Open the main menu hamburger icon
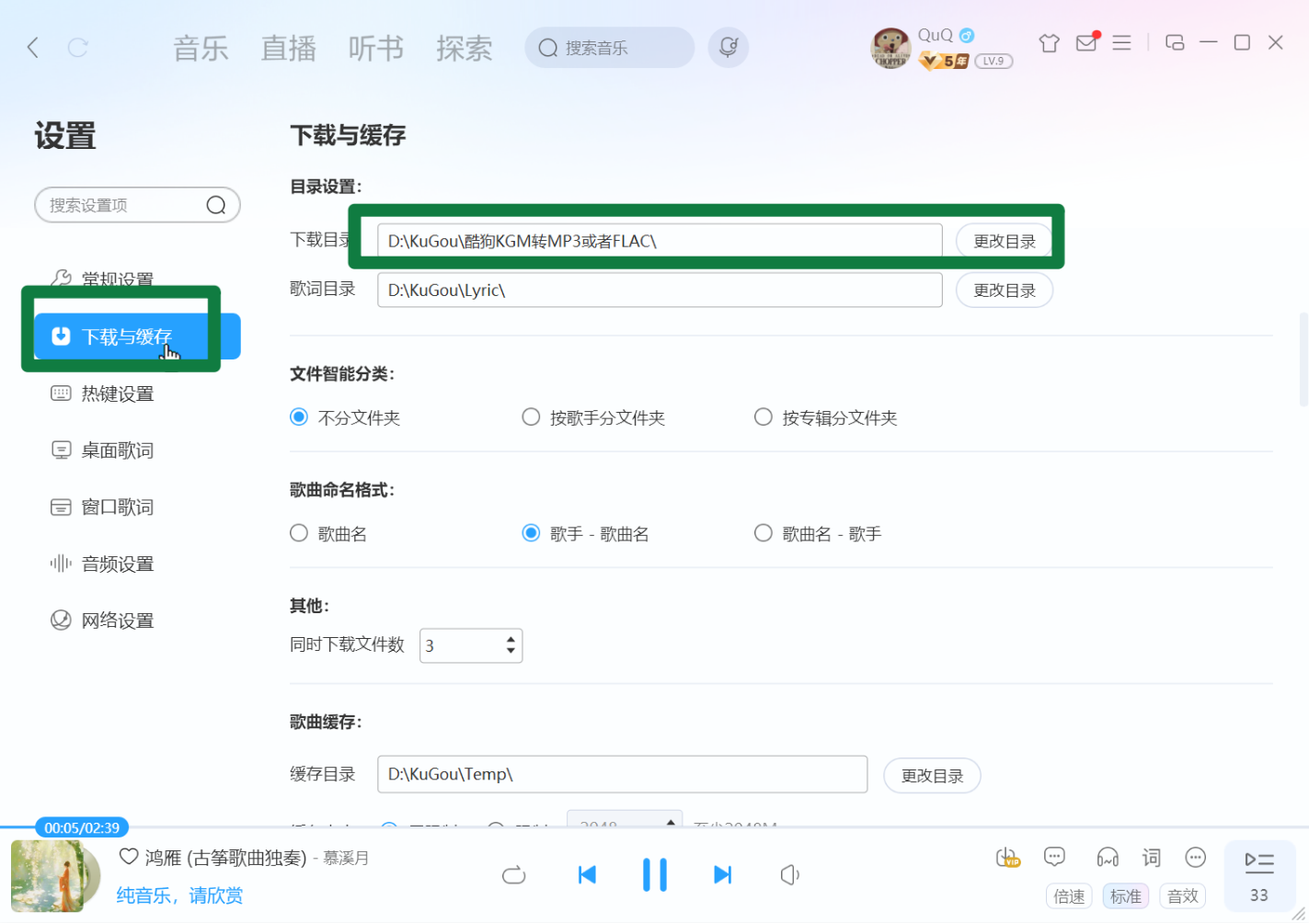Screen dimensions: 1309x923 coord(1121,43)
